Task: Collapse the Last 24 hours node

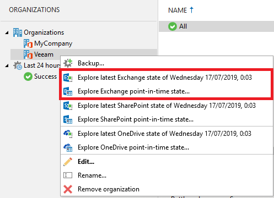Action: [x=7, y=65]
